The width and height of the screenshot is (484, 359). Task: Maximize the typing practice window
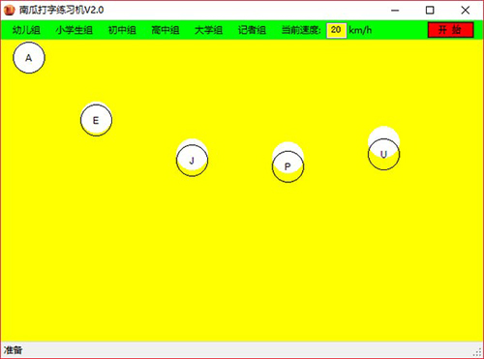point(430,11)
